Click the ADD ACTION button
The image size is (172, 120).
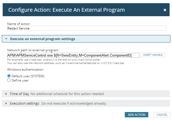pos(137,115)
